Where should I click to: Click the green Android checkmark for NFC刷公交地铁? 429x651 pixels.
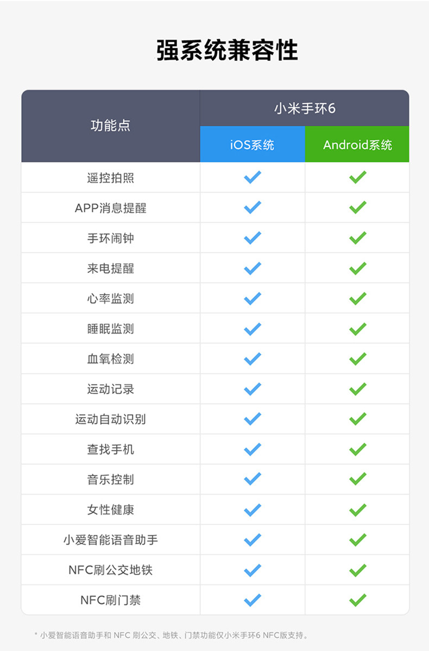[357, 570]
